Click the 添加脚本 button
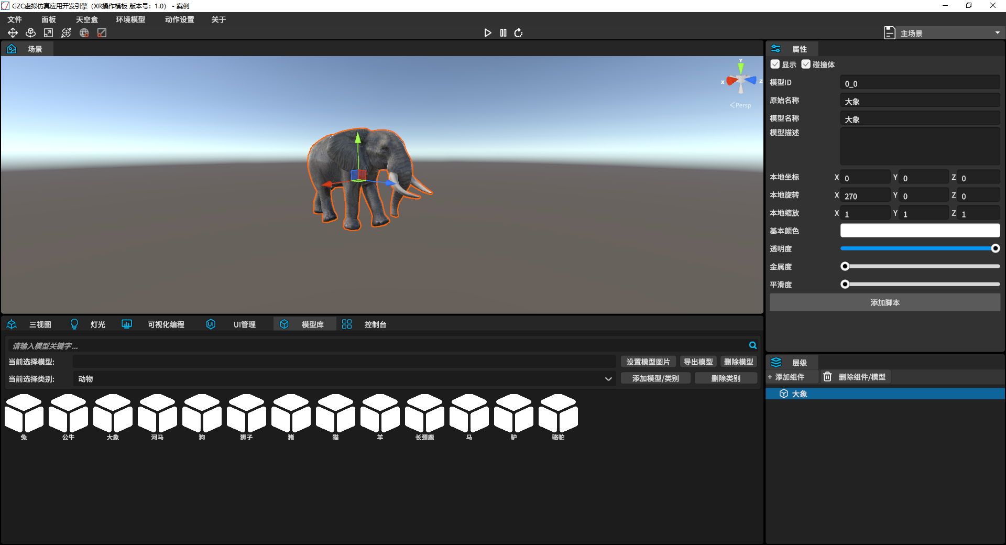The height and width of the screenshot is (545, 1006). click(x=884, y=302)
